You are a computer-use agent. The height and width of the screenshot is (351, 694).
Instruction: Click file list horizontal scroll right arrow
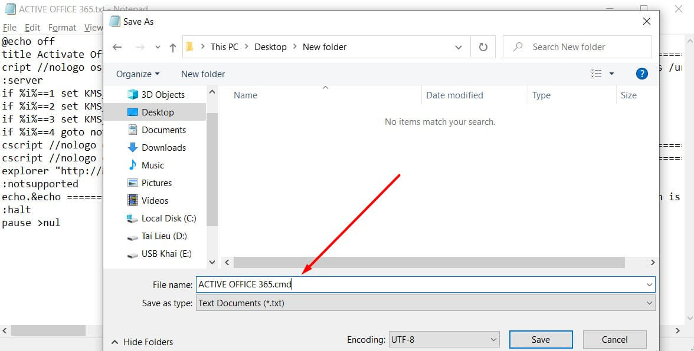pos(653,262)
